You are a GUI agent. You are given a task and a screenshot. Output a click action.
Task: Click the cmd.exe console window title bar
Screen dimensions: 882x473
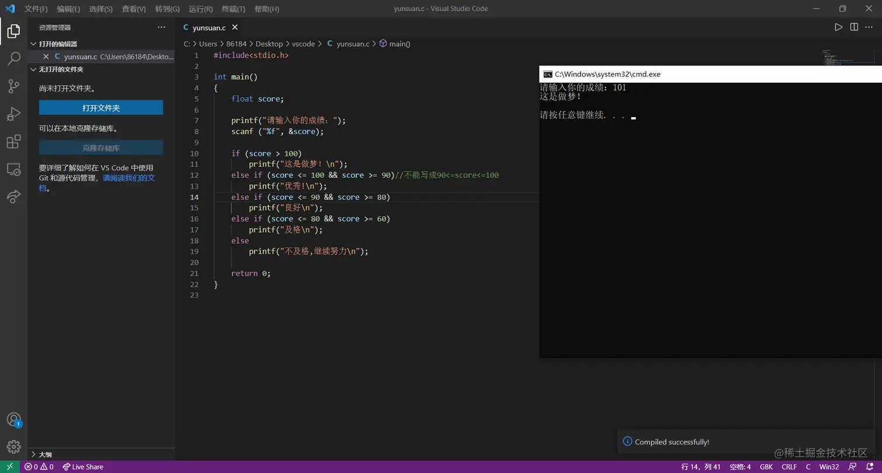(x=710, y=74)
